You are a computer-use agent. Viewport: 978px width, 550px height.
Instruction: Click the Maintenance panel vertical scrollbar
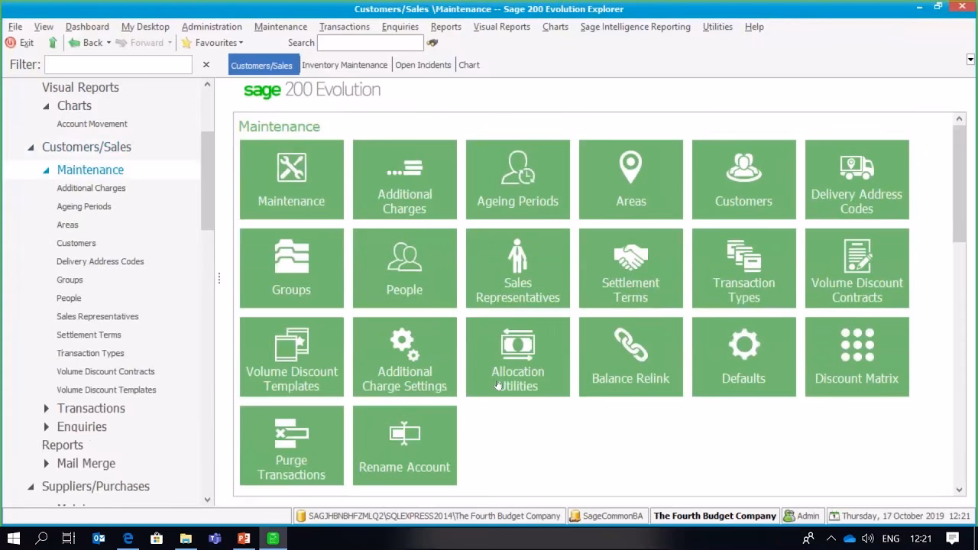click(x=959, y=183)
